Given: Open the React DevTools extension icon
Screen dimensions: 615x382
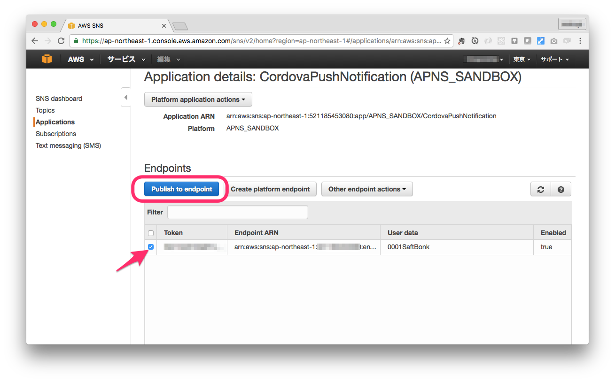Looking at the screenshot, I should point(501,41).
